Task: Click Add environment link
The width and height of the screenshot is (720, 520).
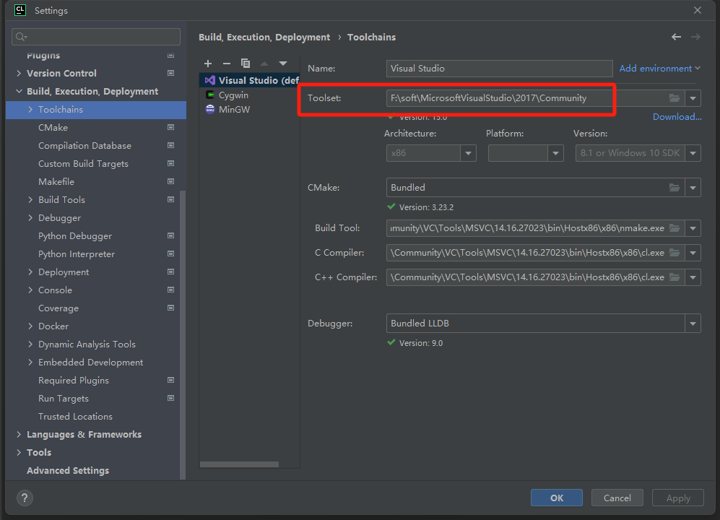Action: click(x=660, y=68)
